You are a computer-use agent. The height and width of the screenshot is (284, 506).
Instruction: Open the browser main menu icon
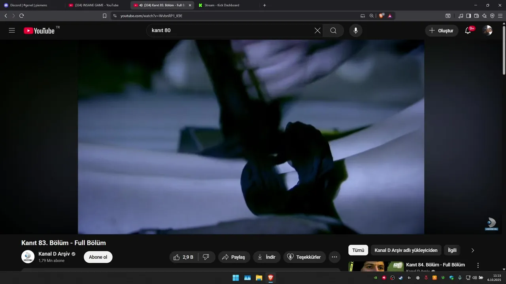500,16
